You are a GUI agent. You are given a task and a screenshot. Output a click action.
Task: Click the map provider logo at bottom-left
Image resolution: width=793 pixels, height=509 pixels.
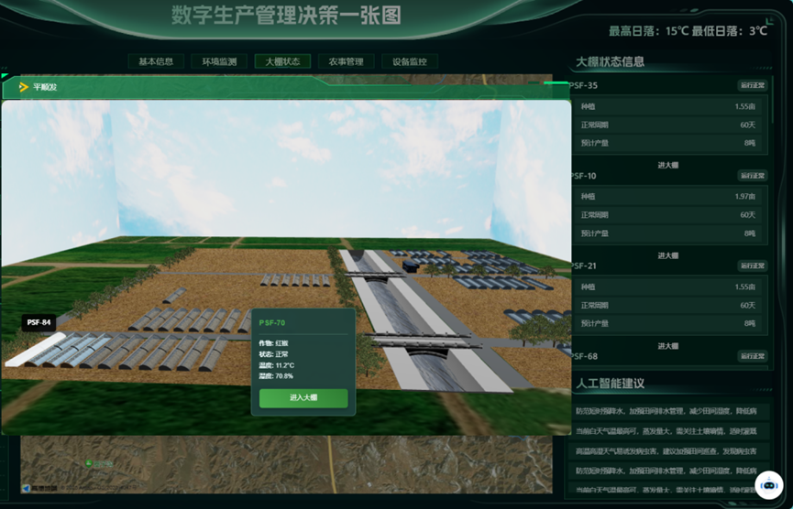point(39,489)
